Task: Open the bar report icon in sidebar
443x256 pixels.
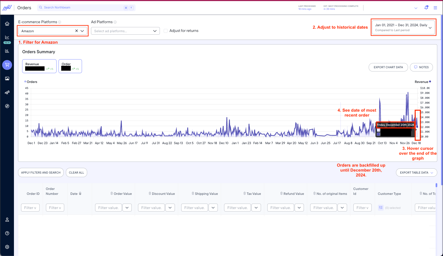Action: pos(7,51)
